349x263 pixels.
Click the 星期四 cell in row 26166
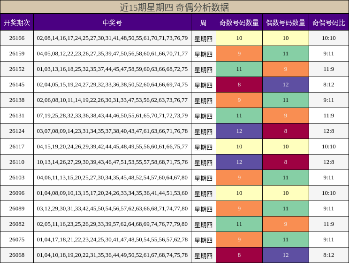tap(204, 39)
